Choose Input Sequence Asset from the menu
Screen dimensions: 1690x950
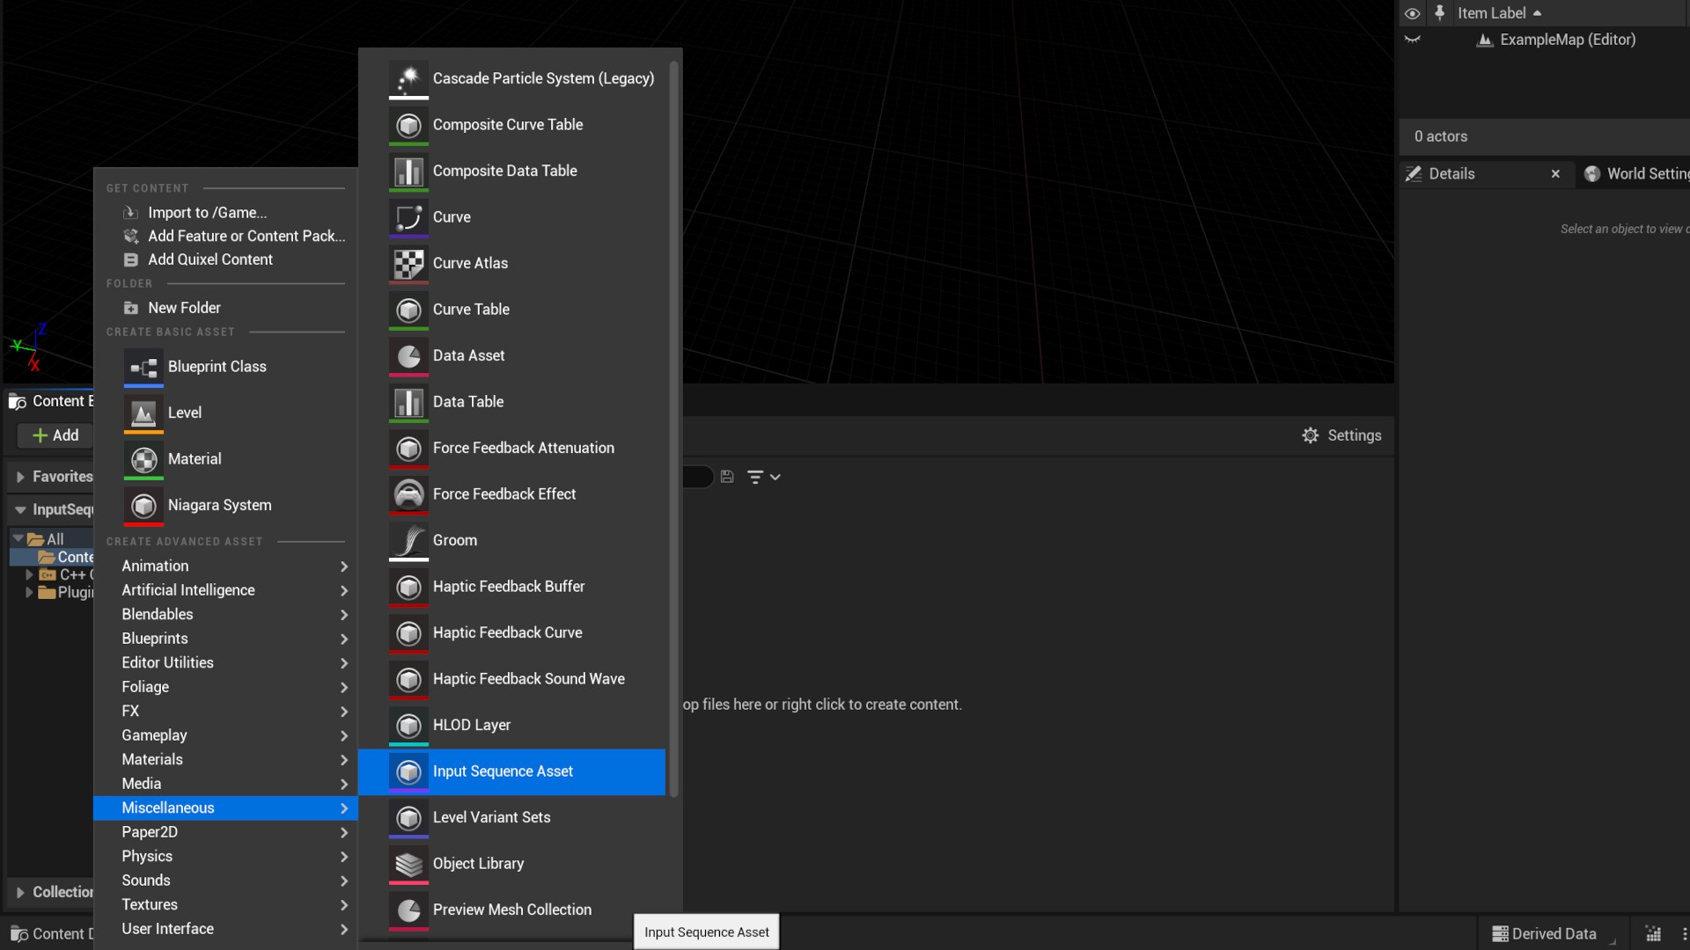(x=503, y=771)
